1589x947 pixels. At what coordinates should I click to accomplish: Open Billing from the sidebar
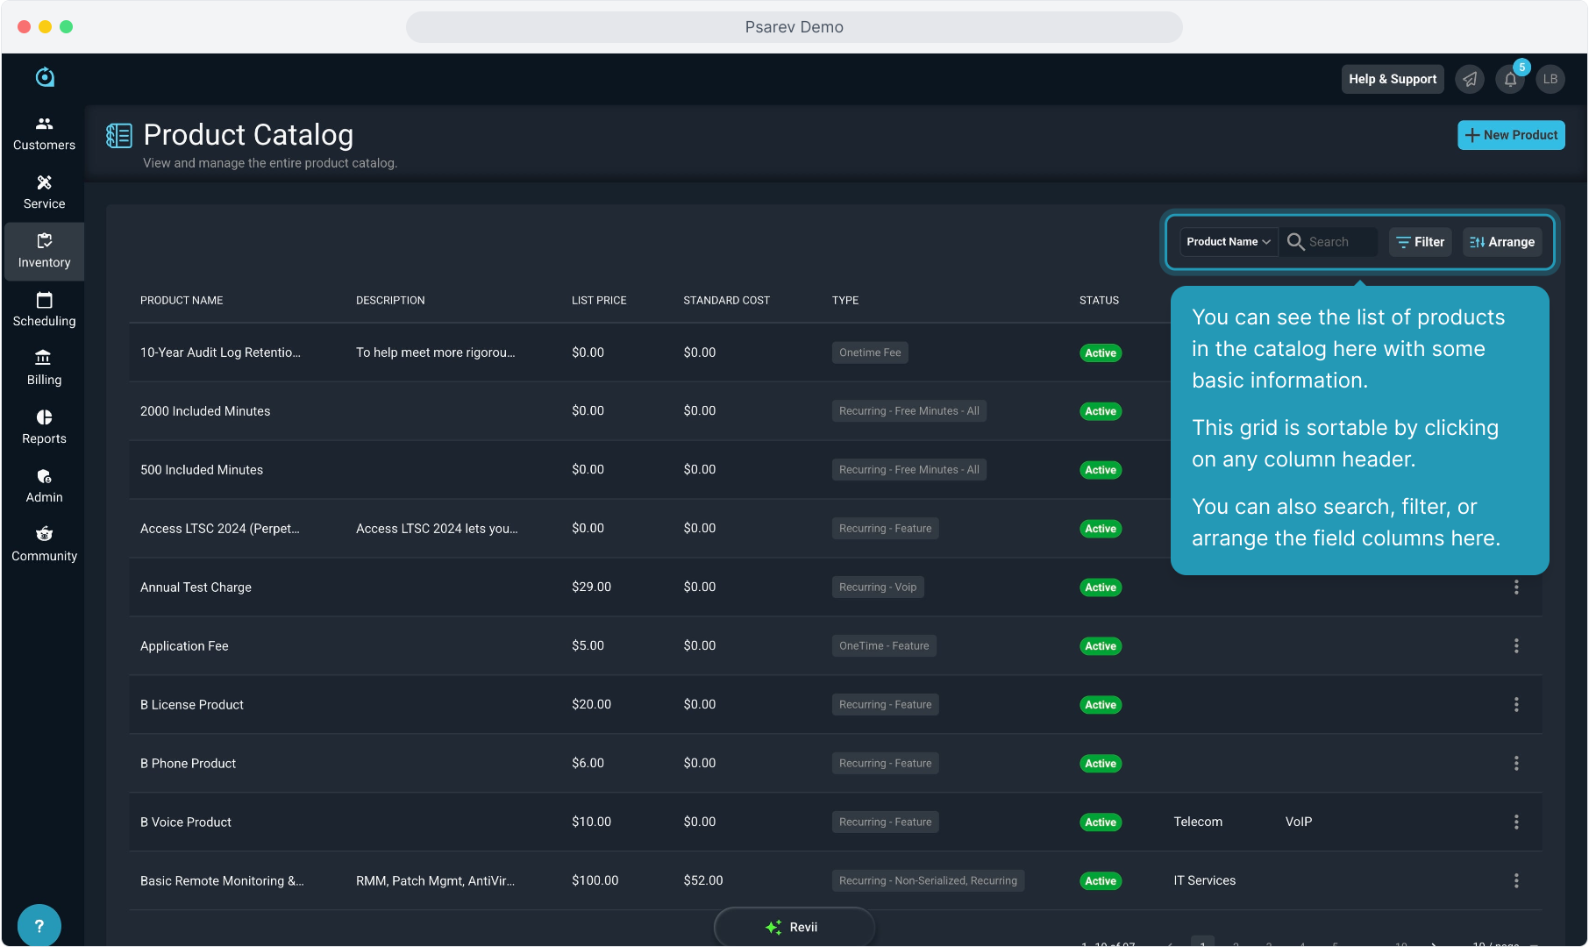(x=44, y=368)
